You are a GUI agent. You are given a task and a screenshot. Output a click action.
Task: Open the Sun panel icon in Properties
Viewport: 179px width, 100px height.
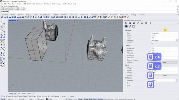tap(150, 23)
